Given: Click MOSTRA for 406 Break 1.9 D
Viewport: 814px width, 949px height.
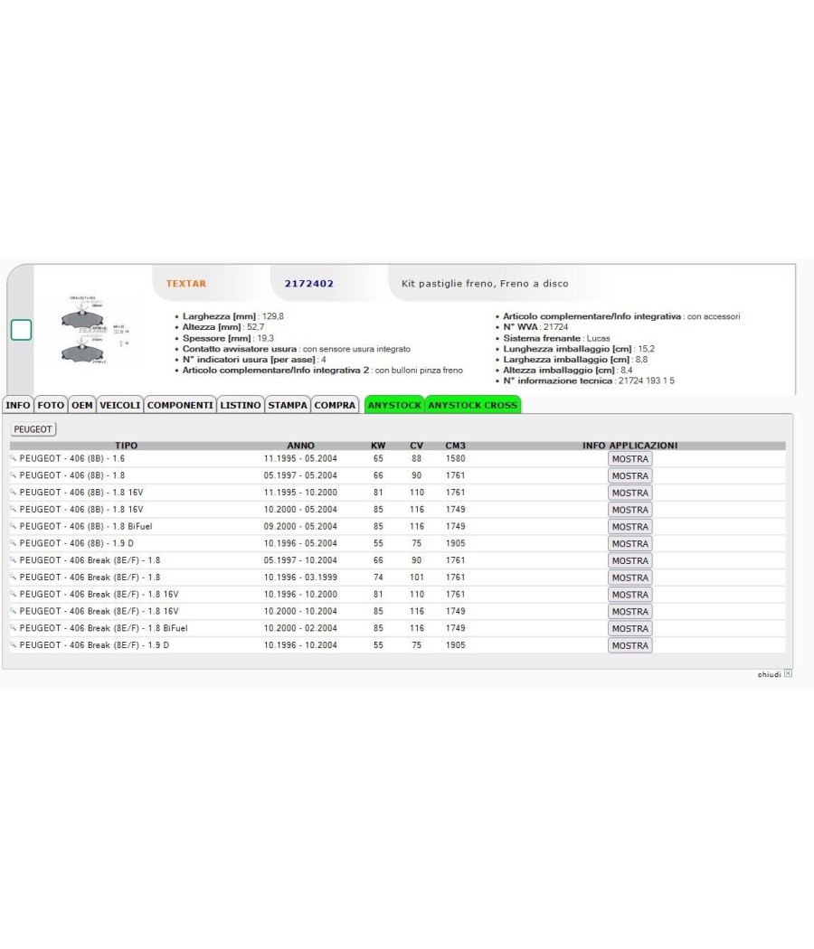Looking at the screenshot, I should click(x=629, y=645).
